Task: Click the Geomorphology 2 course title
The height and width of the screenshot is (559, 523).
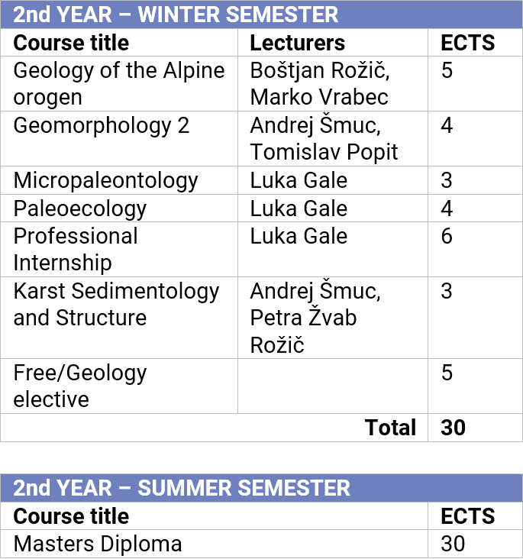Action: click(102, 125)
